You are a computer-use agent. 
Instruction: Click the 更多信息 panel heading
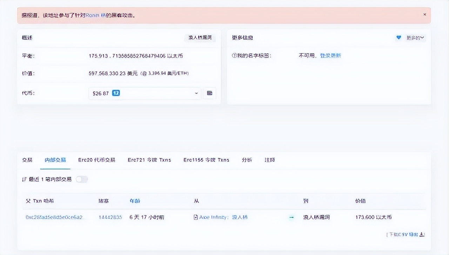[x=242, y=37]
